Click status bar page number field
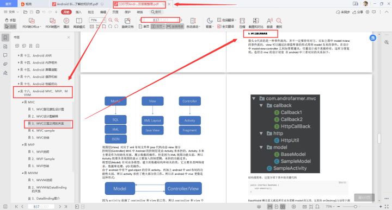Image resolution: width=392 pixels, height=210 pixels. click(x=41, y=207)
